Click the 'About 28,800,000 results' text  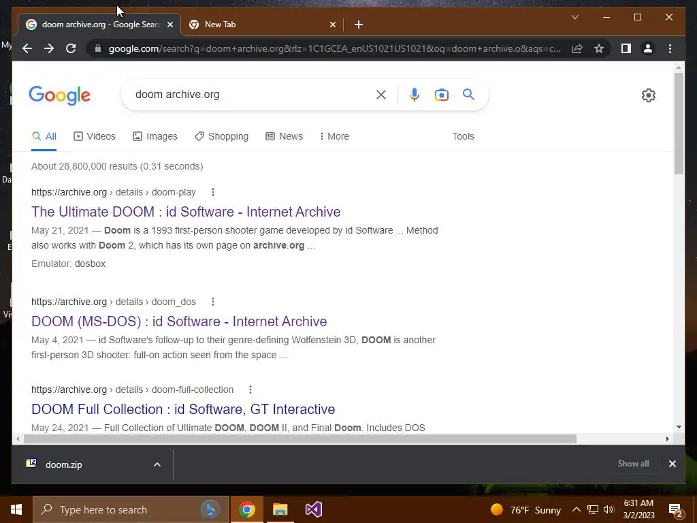coord(117,166)
